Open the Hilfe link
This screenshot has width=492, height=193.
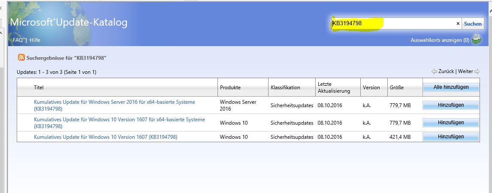35,40
